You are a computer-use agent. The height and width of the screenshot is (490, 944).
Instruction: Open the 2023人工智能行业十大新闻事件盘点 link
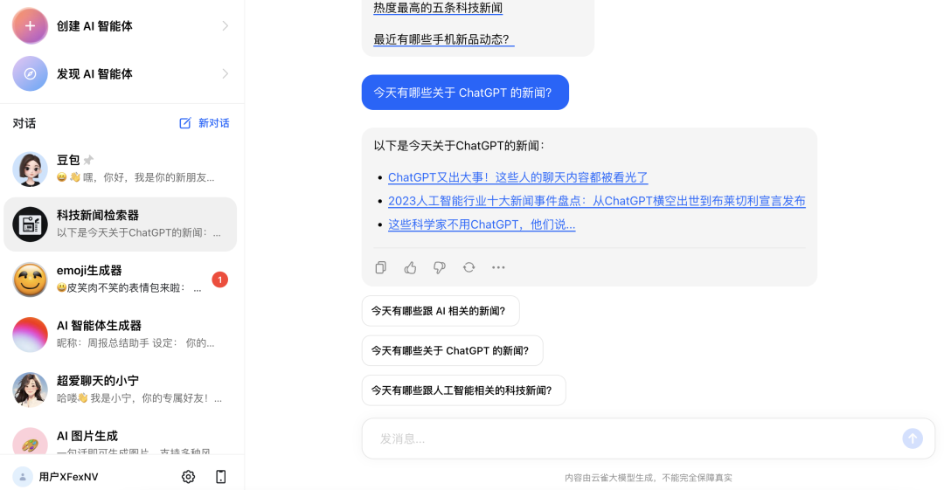click(x=597, y=201)
